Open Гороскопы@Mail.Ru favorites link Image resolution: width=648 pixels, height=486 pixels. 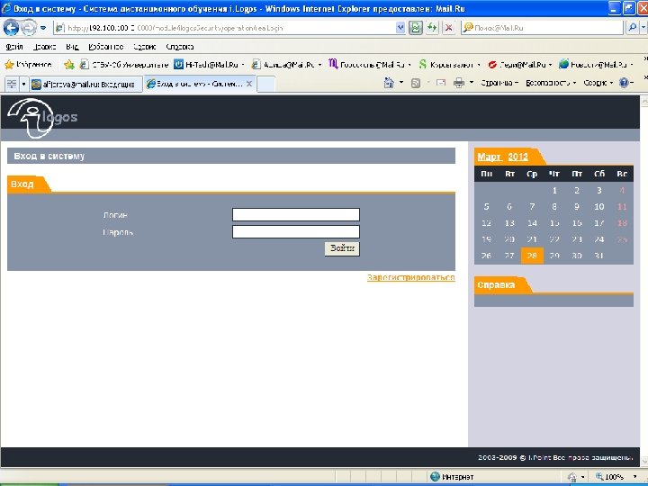point(367,65)
